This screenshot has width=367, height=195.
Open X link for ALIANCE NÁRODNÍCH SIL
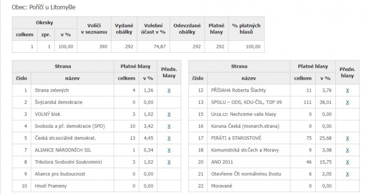click(169, 150)
